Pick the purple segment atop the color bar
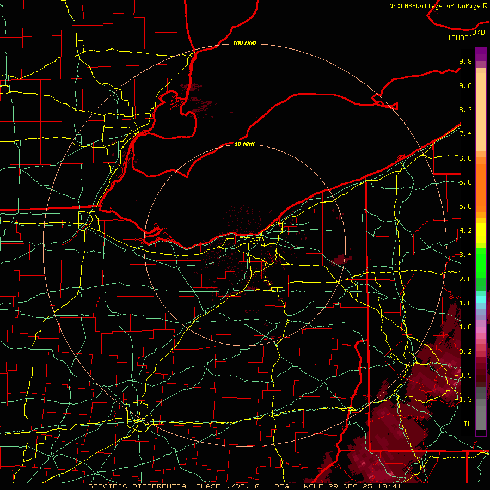The height and width of the screenshot is (490, 490). pos(481,54)
